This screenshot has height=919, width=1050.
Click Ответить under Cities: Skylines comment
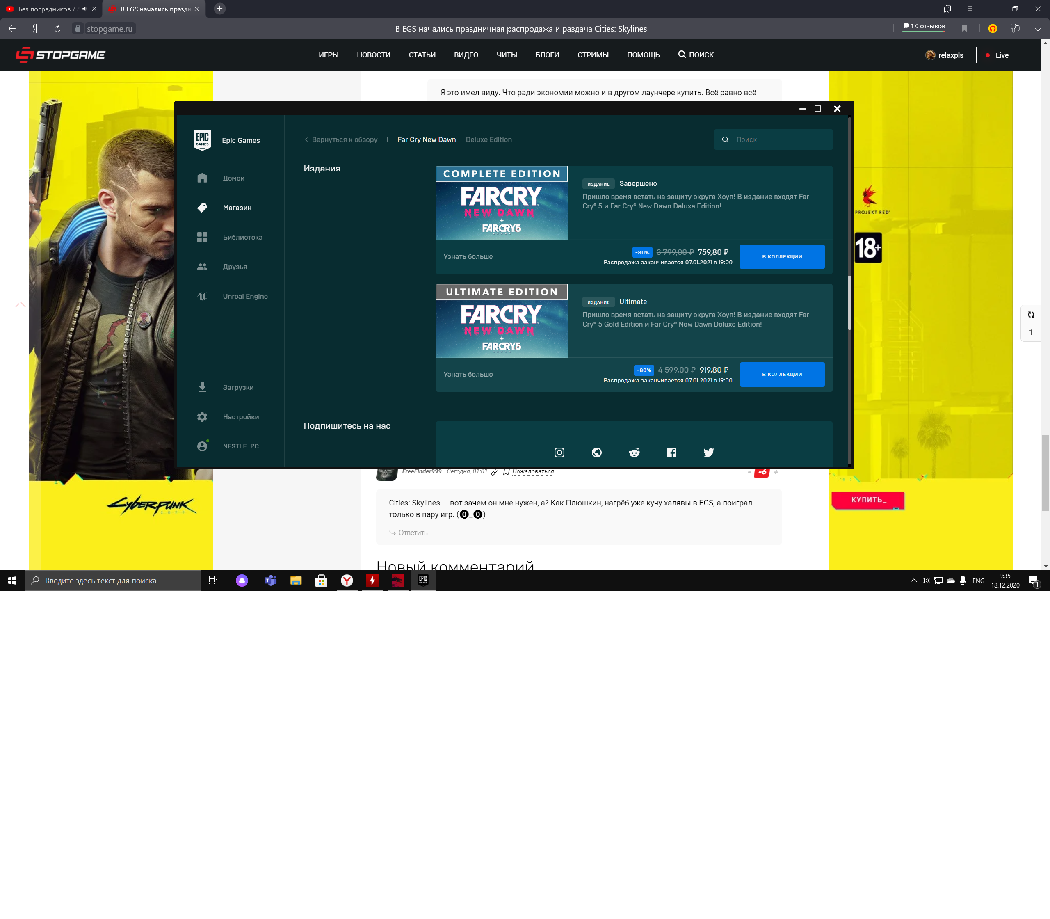click(408, 533)
